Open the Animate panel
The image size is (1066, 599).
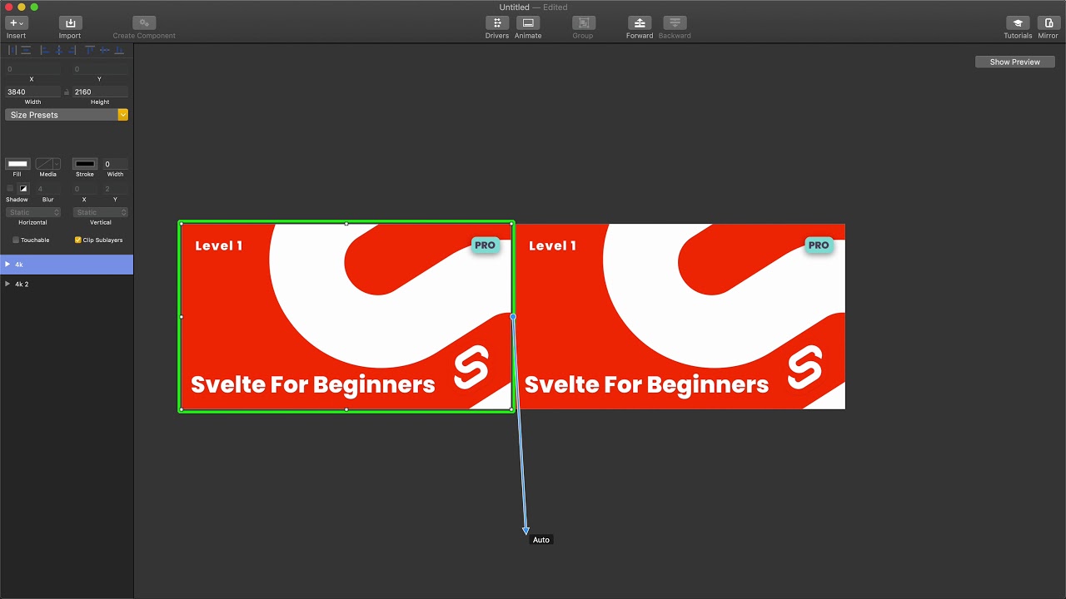click(x=528, y=23)
